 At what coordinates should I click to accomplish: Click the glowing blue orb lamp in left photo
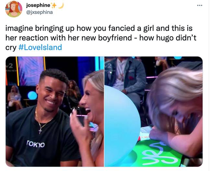[x=32, y=95]
